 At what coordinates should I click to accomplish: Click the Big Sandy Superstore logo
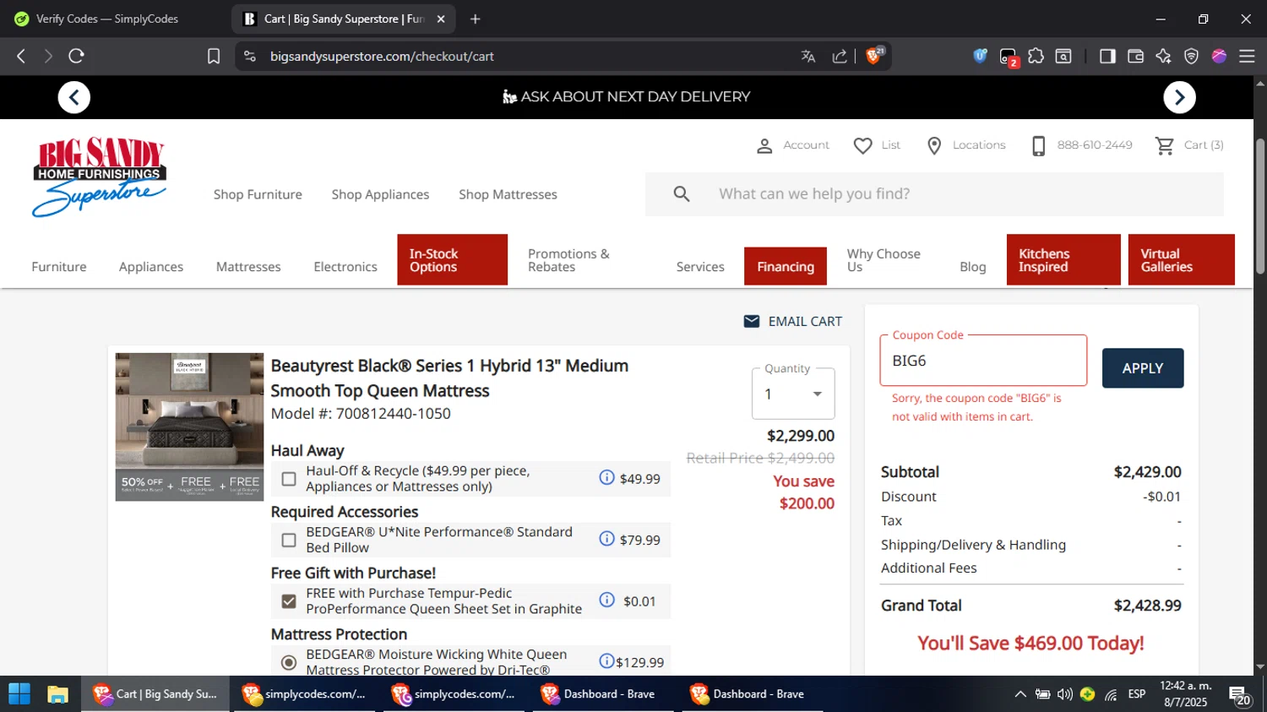coord(100,177)
